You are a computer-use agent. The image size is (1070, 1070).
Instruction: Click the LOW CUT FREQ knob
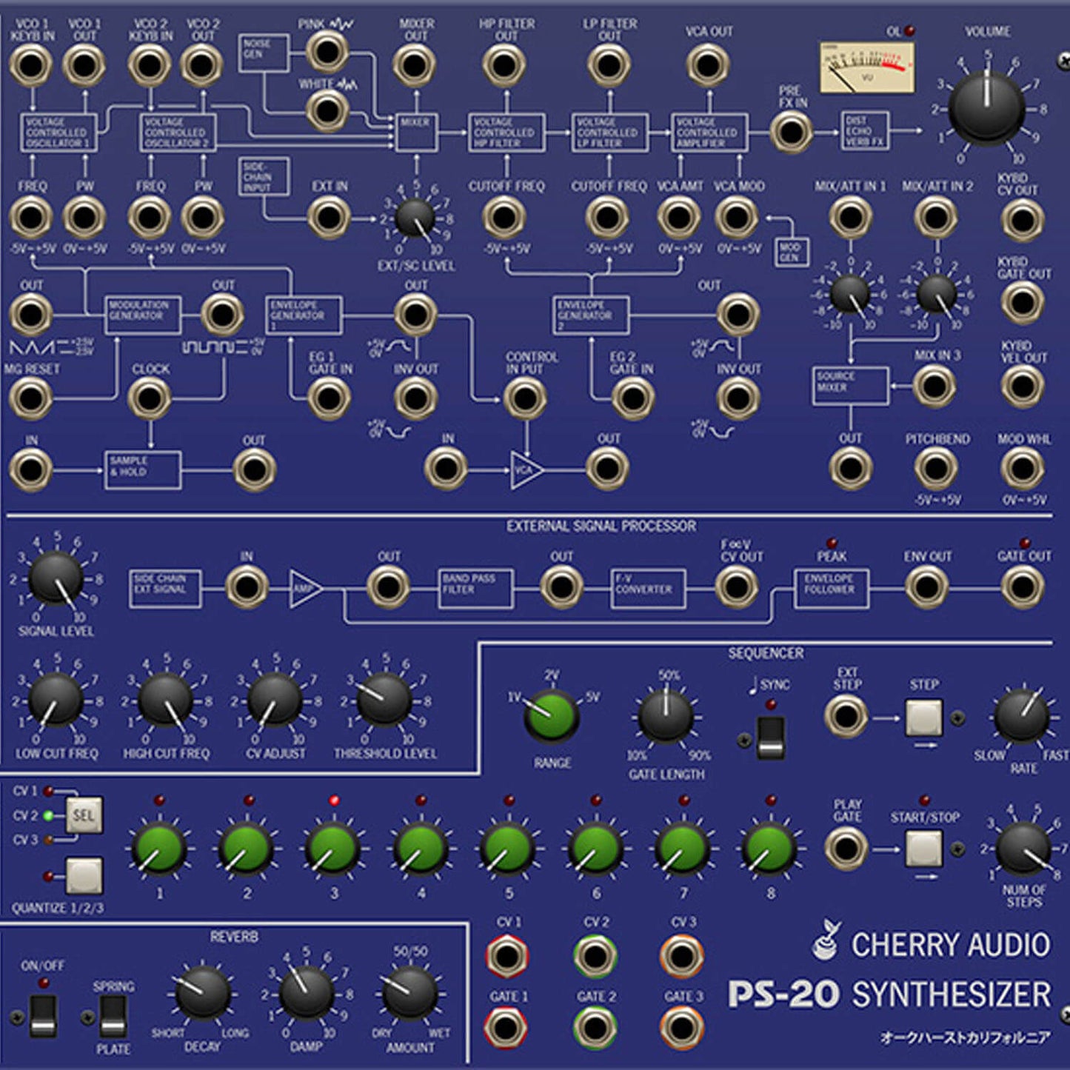(x=56, y=702)
